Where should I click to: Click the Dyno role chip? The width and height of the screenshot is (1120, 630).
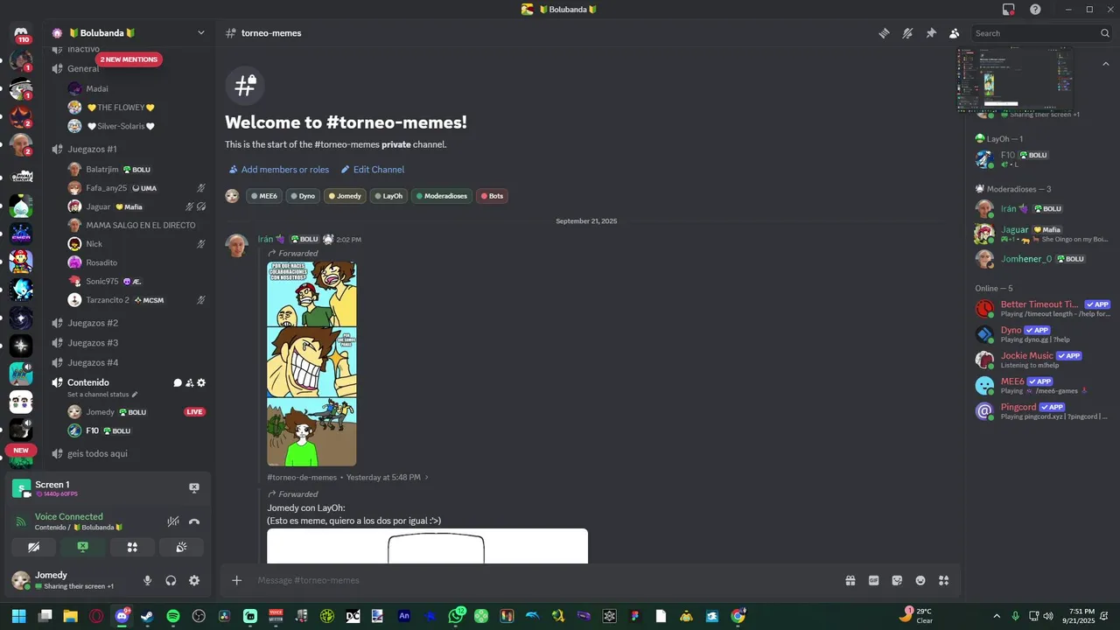[x=303, y=196]
